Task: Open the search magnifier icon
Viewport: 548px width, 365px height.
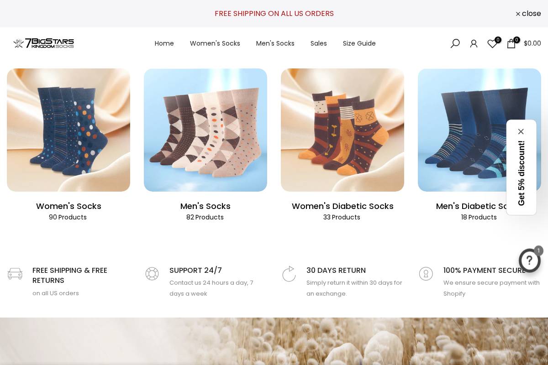Action: 455,43
